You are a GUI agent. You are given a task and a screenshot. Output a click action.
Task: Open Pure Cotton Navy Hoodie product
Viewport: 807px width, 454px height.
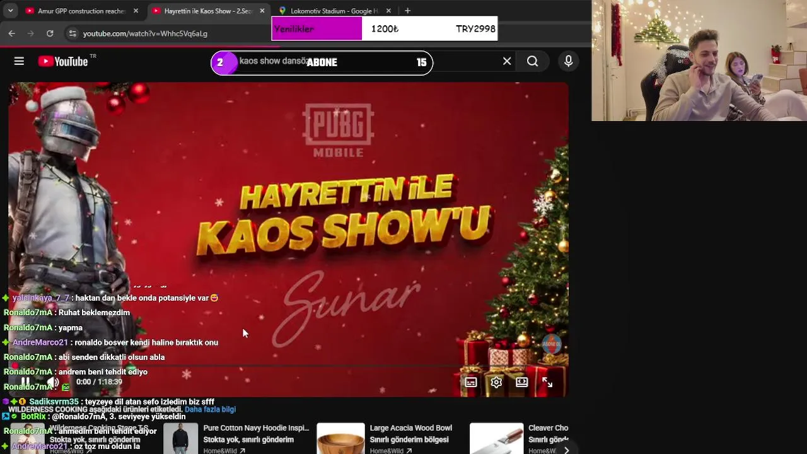[x=256, y=428]
